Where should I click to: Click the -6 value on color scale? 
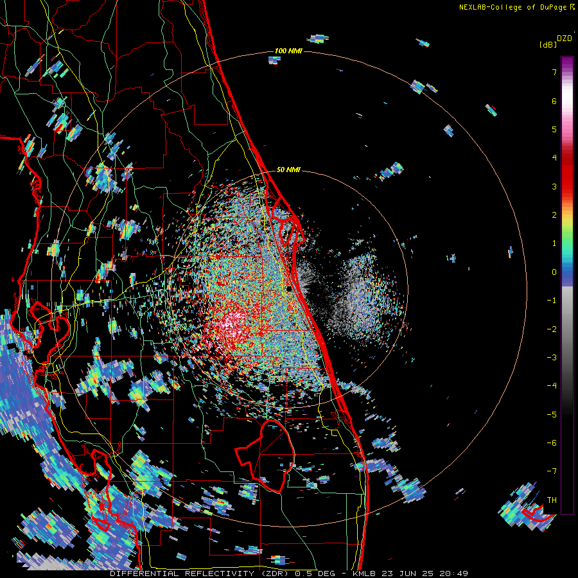(552, 443)
